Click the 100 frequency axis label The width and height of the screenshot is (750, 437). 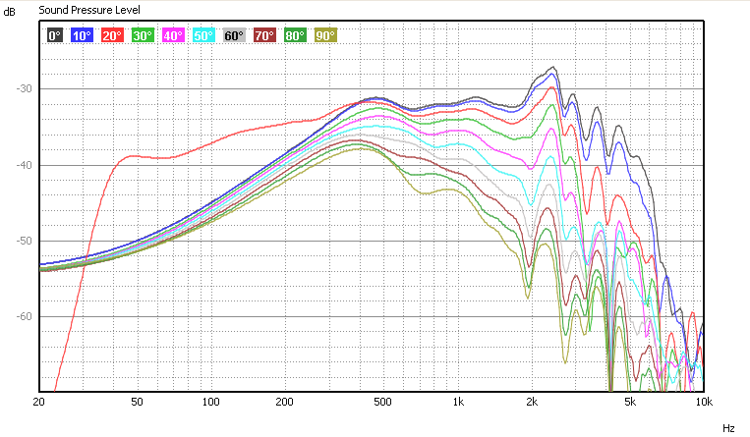[x=210, y=402]
